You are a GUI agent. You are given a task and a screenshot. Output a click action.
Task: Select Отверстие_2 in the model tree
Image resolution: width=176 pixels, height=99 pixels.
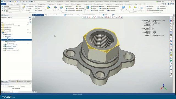[10, 46]
